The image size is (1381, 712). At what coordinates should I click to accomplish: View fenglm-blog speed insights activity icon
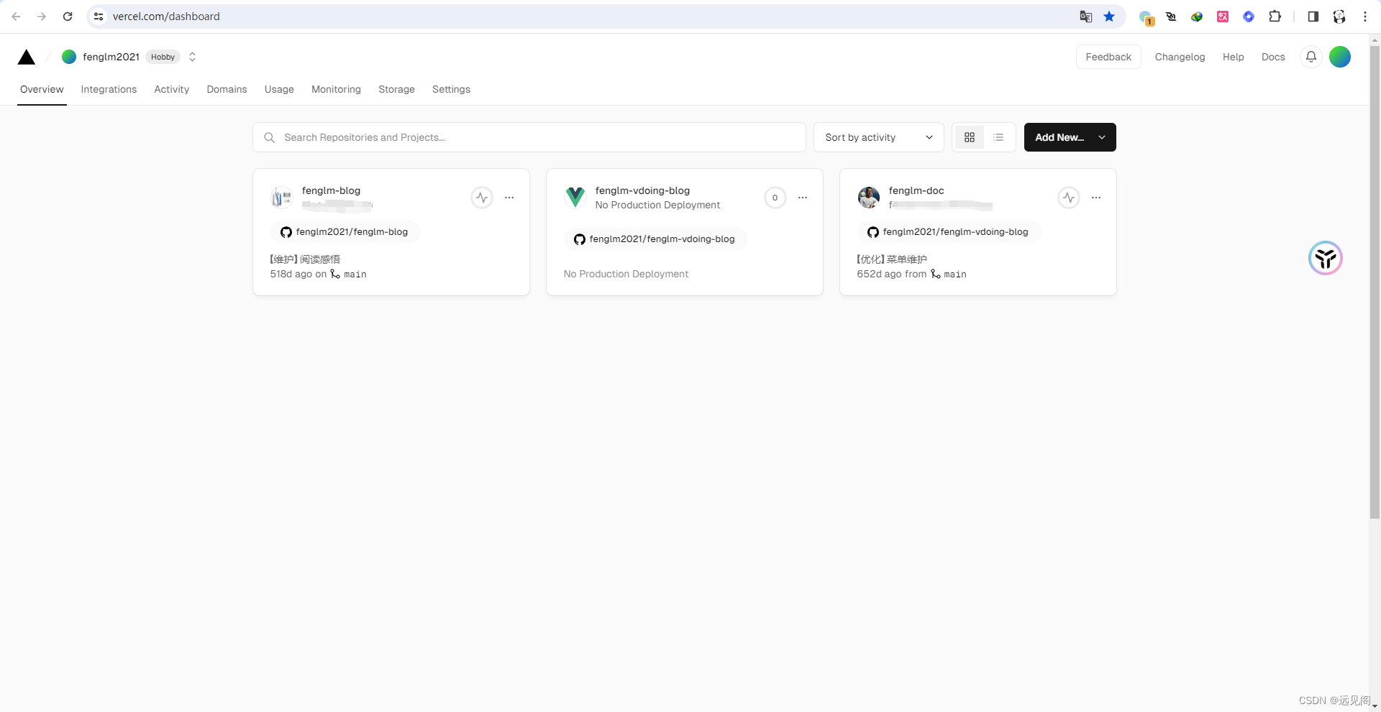(x=482, y=198)
